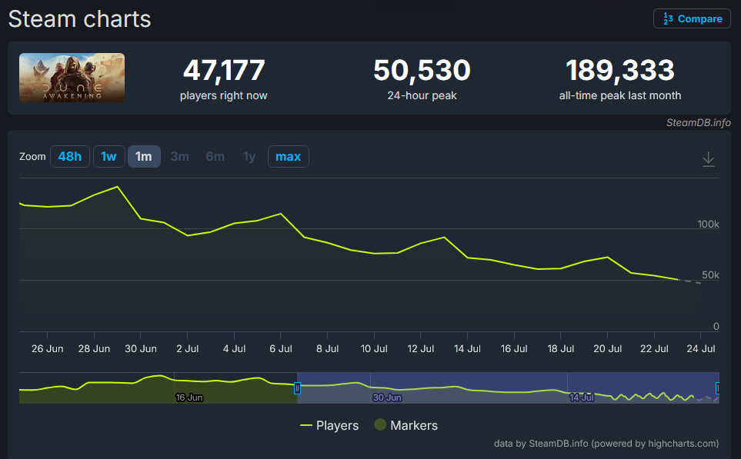The height and width of the screenshot is (459, 741).
Task: Download chart data via the download icon
Action: (708, 159)
